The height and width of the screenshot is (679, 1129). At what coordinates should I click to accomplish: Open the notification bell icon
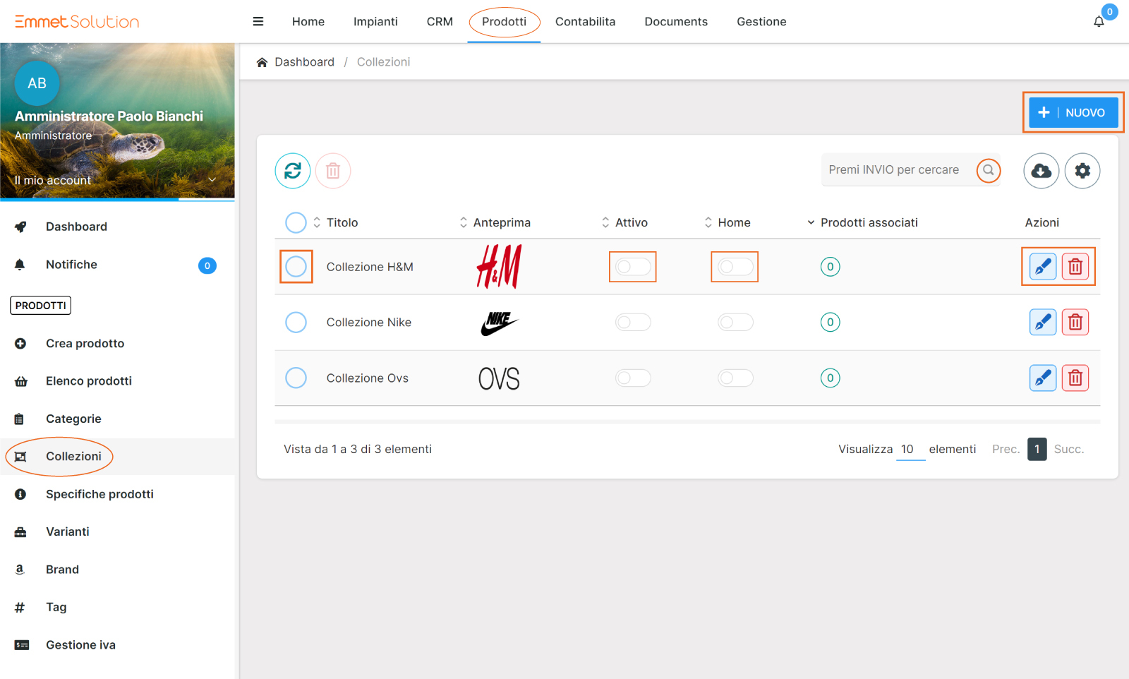[x=1099, y=22]
